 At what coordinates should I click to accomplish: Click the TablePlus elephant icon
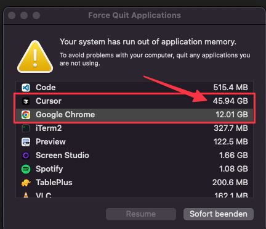(x=26, y=183)
